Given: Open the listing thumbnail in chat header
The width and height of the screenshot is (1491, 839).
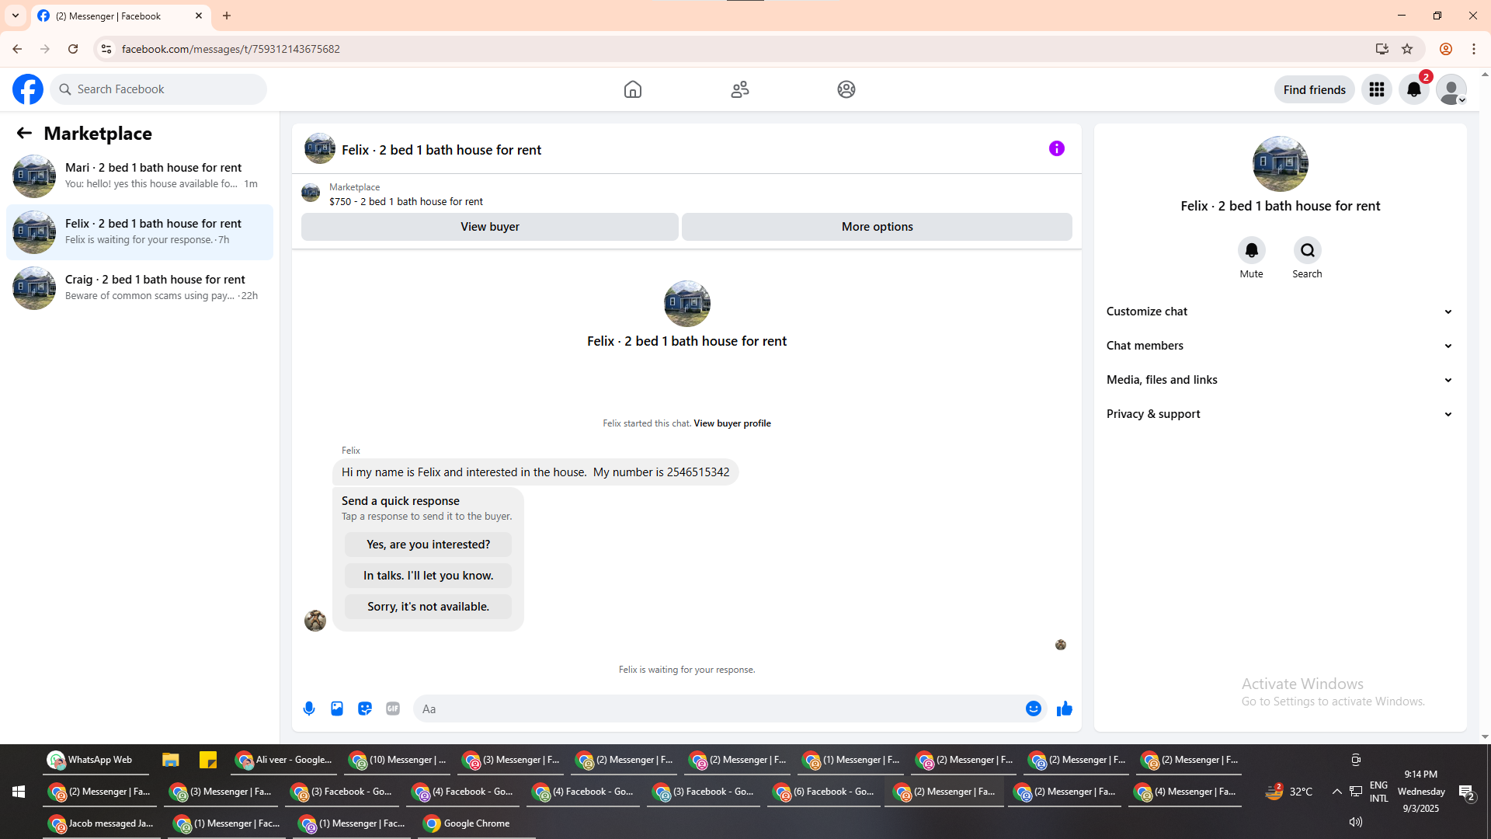Looking at the screenshot, I should 320,148.
